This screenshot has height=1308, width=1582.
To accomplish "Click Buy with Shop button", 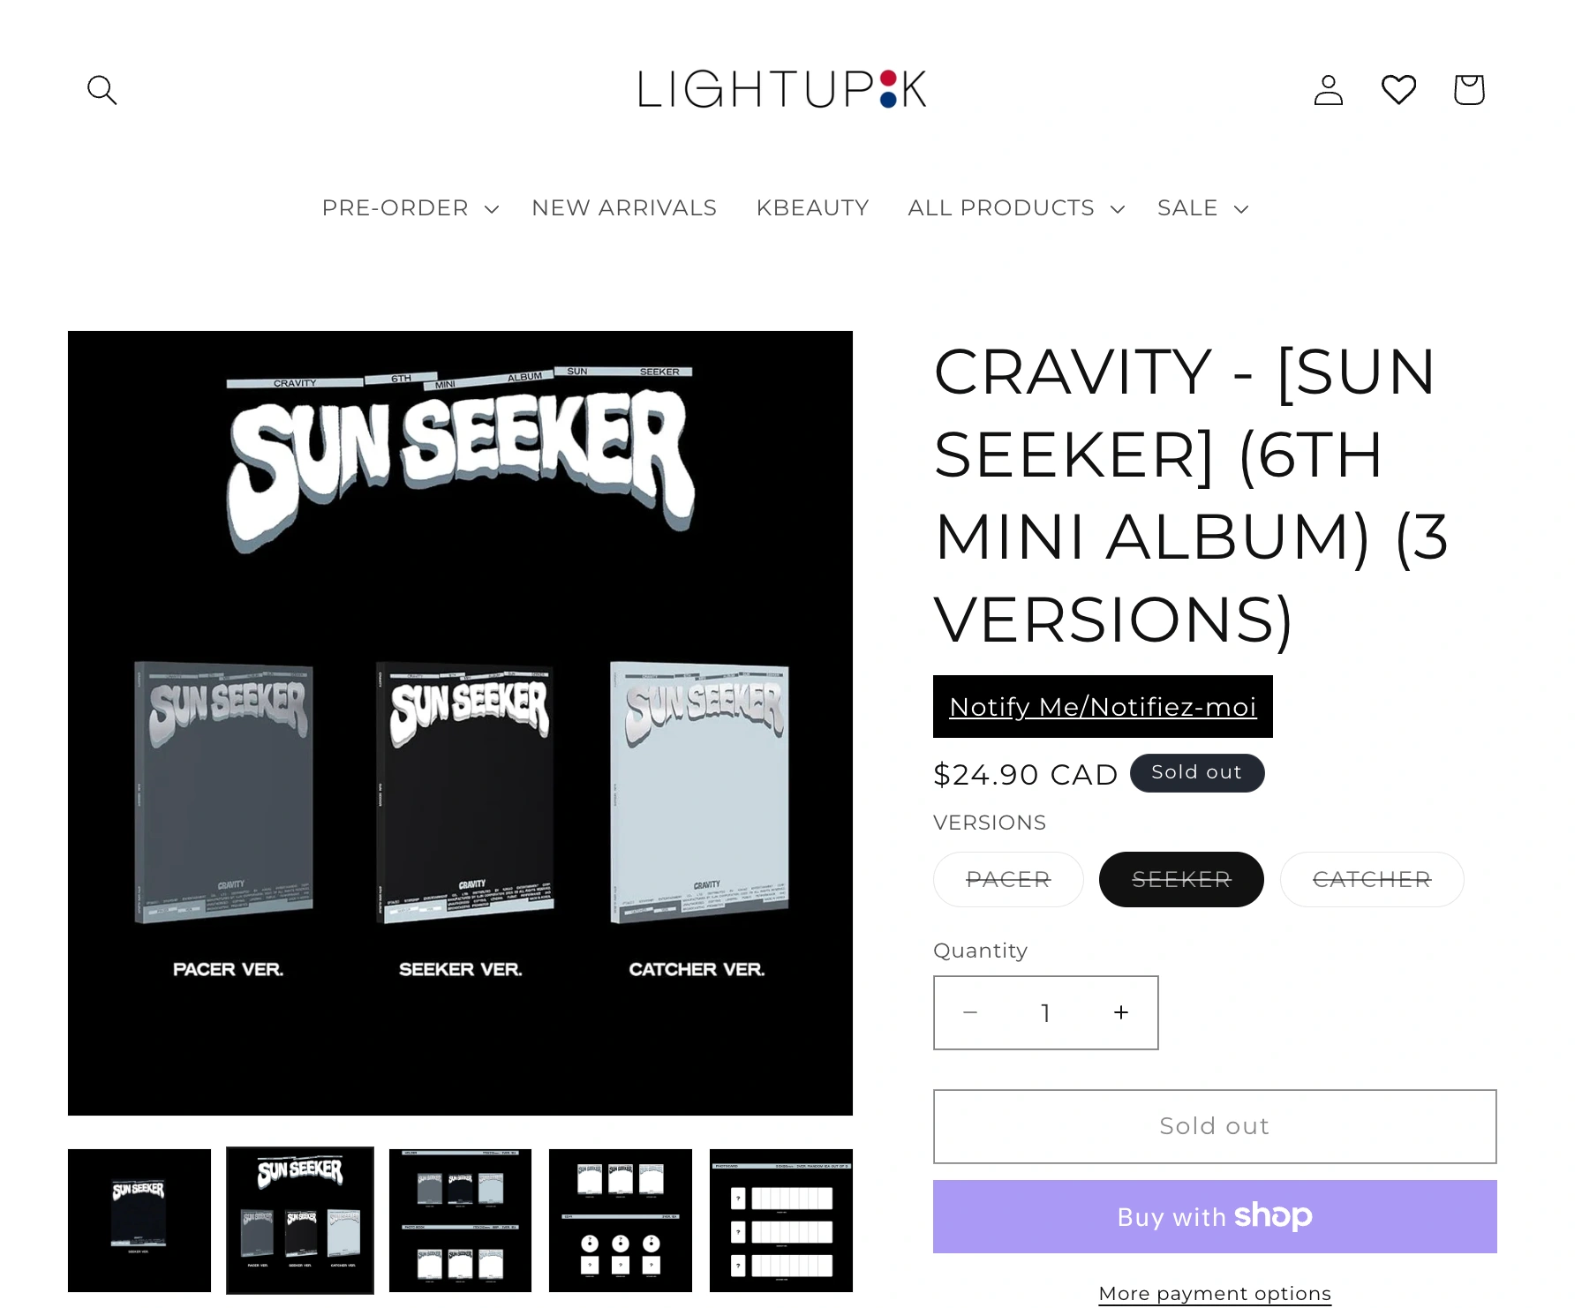I will coord(1215,1216).
